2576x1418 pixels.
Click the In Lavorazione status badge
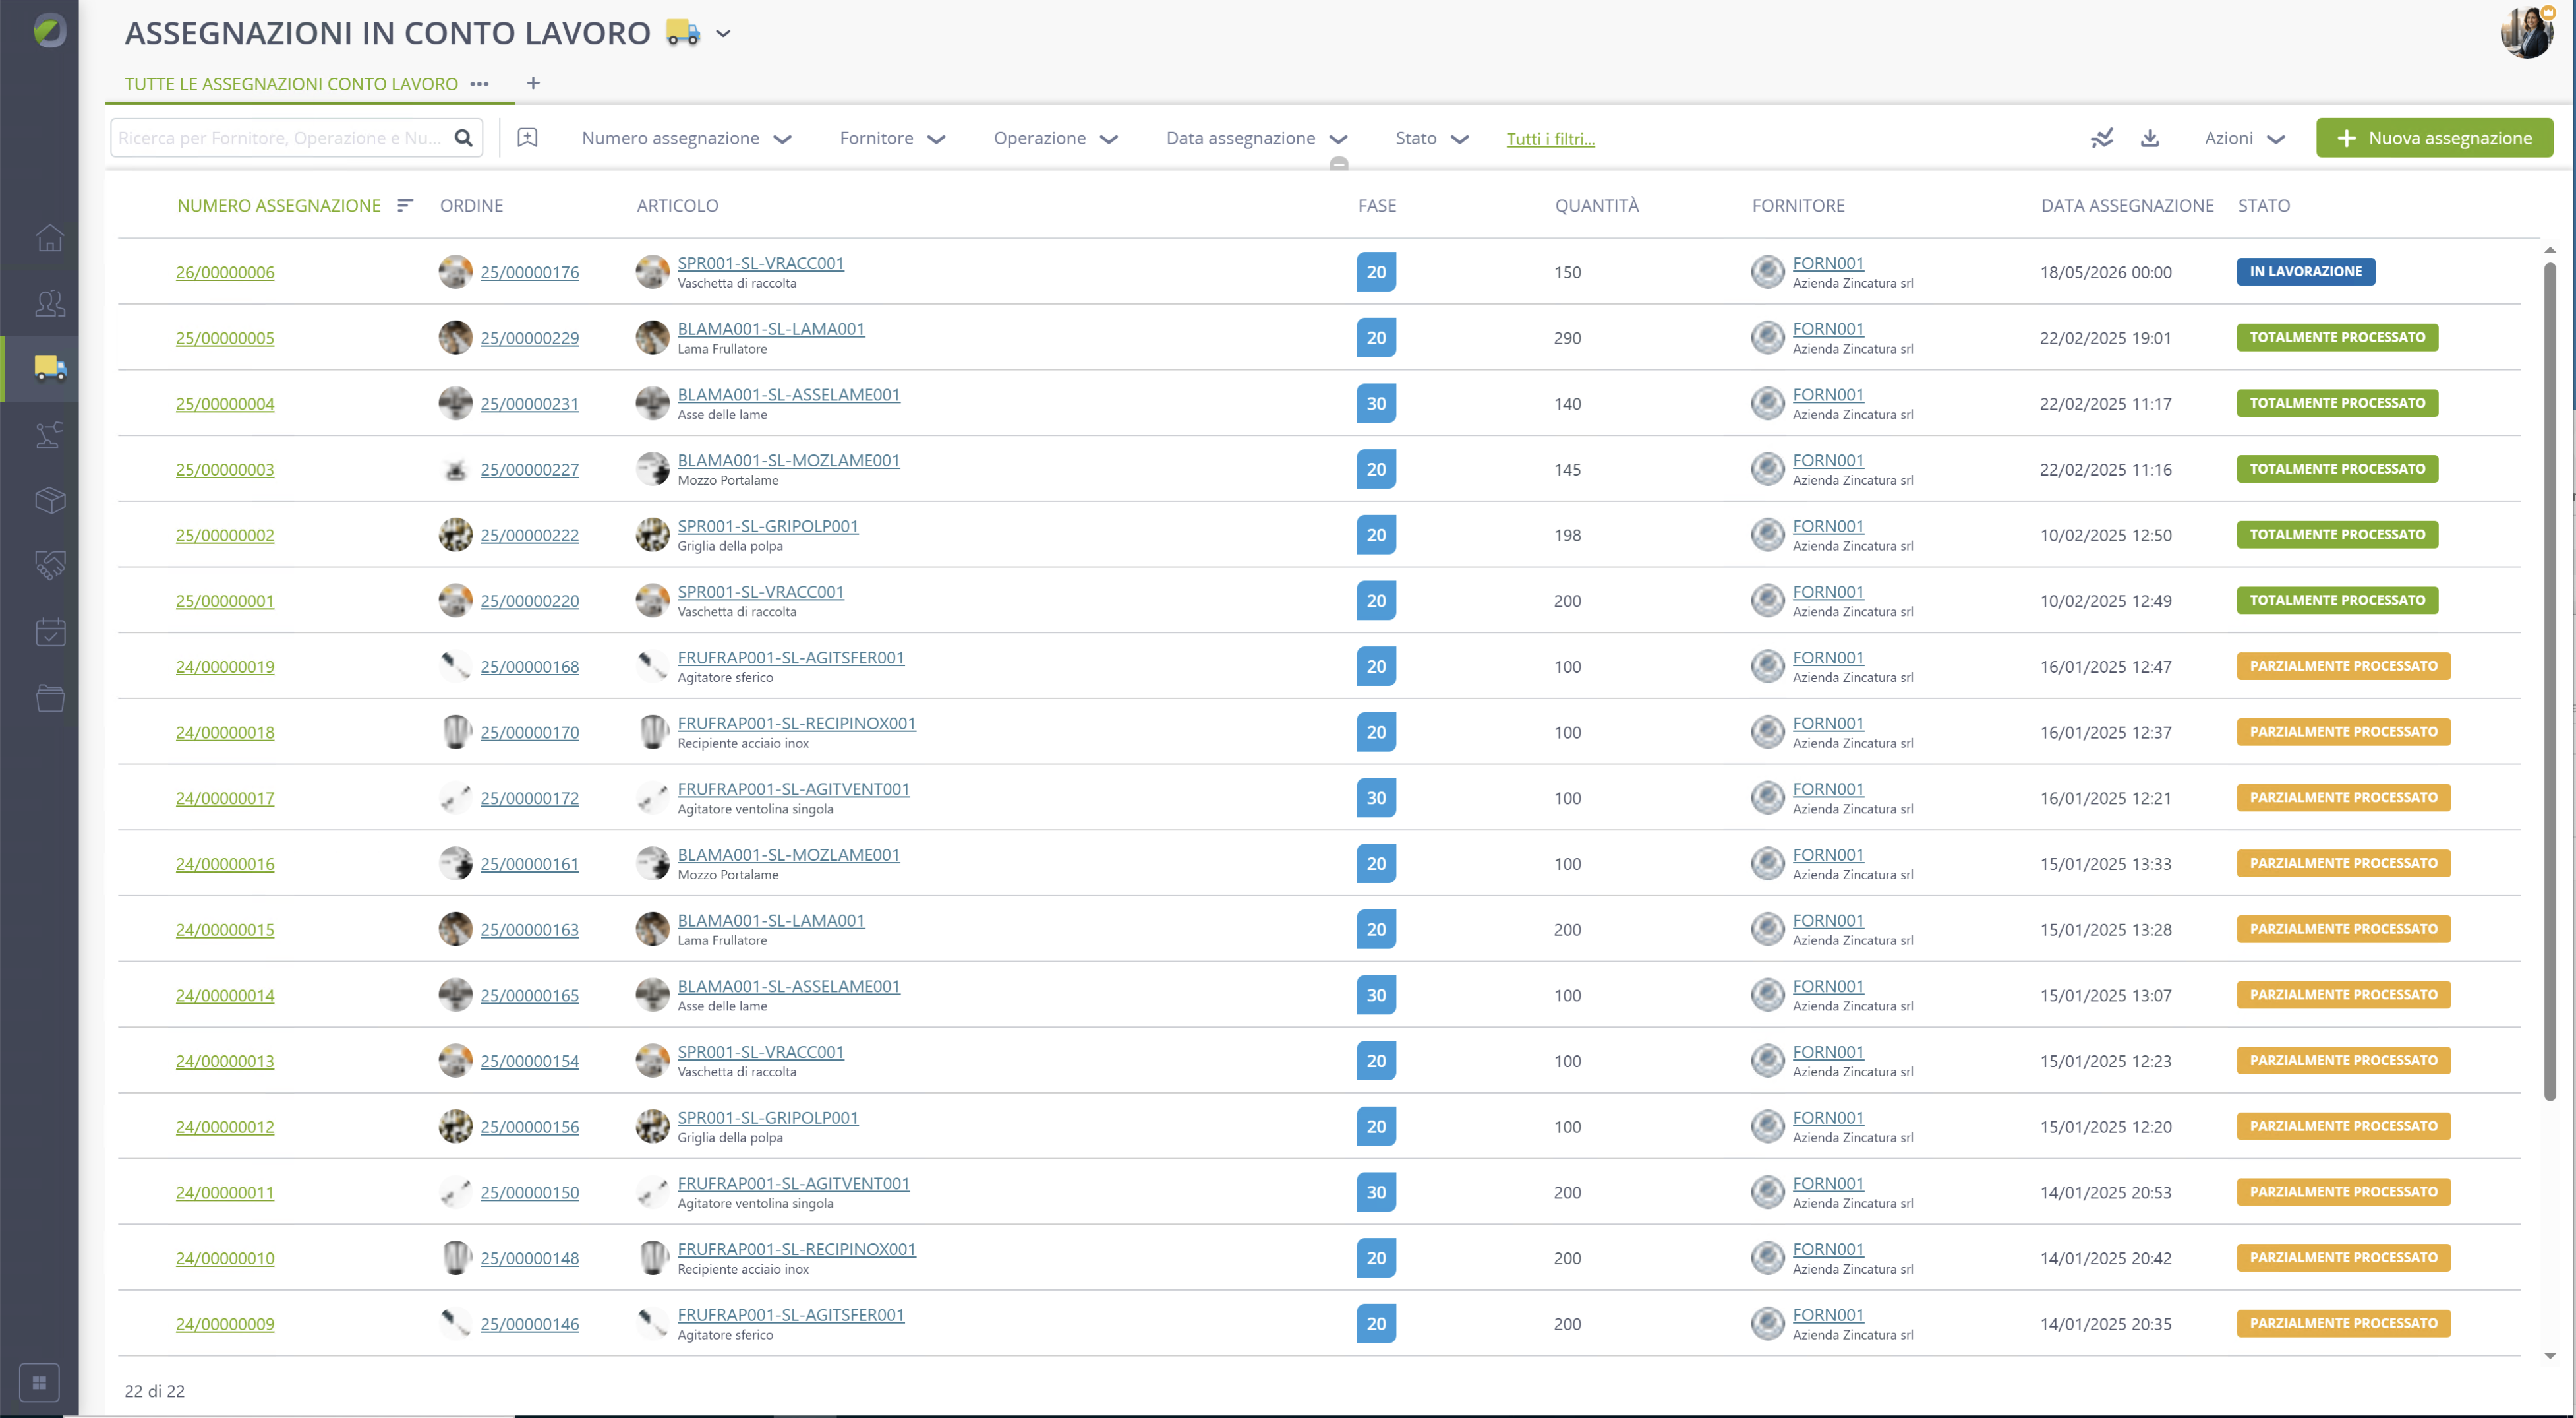2305,271
